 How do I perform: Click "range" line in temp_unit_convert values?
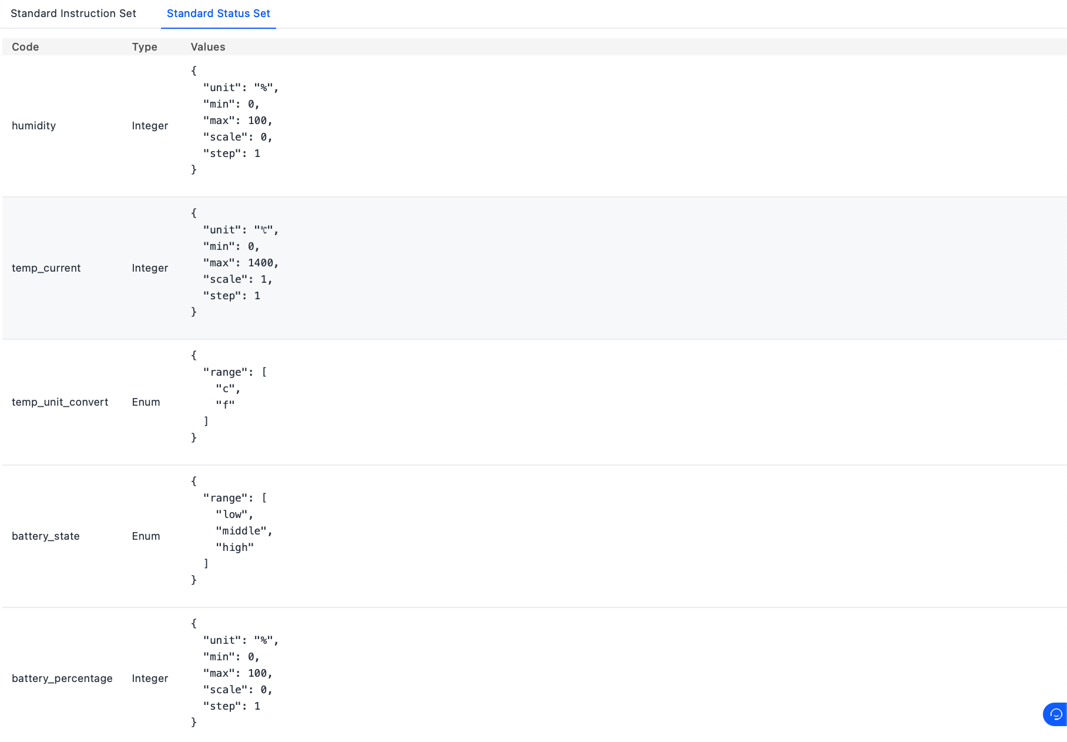coord(235,372)
